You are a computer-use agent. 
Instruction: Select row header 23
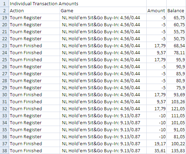pos(5,45)
